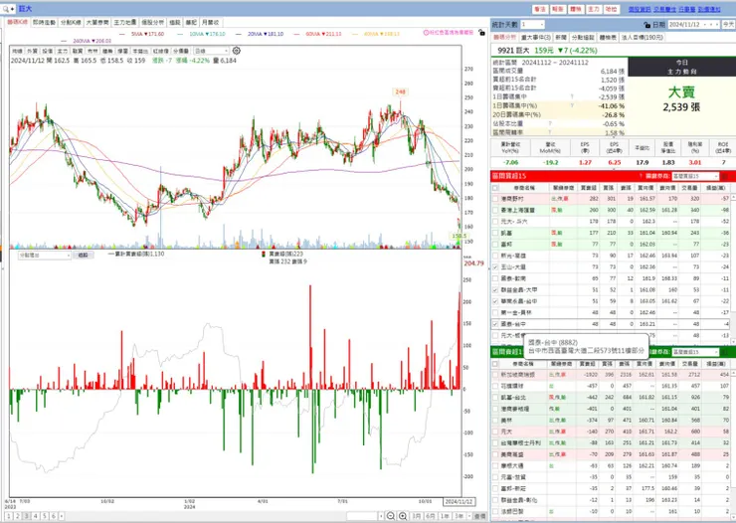Switch to 即時走勢 tab

pos(44,22)
